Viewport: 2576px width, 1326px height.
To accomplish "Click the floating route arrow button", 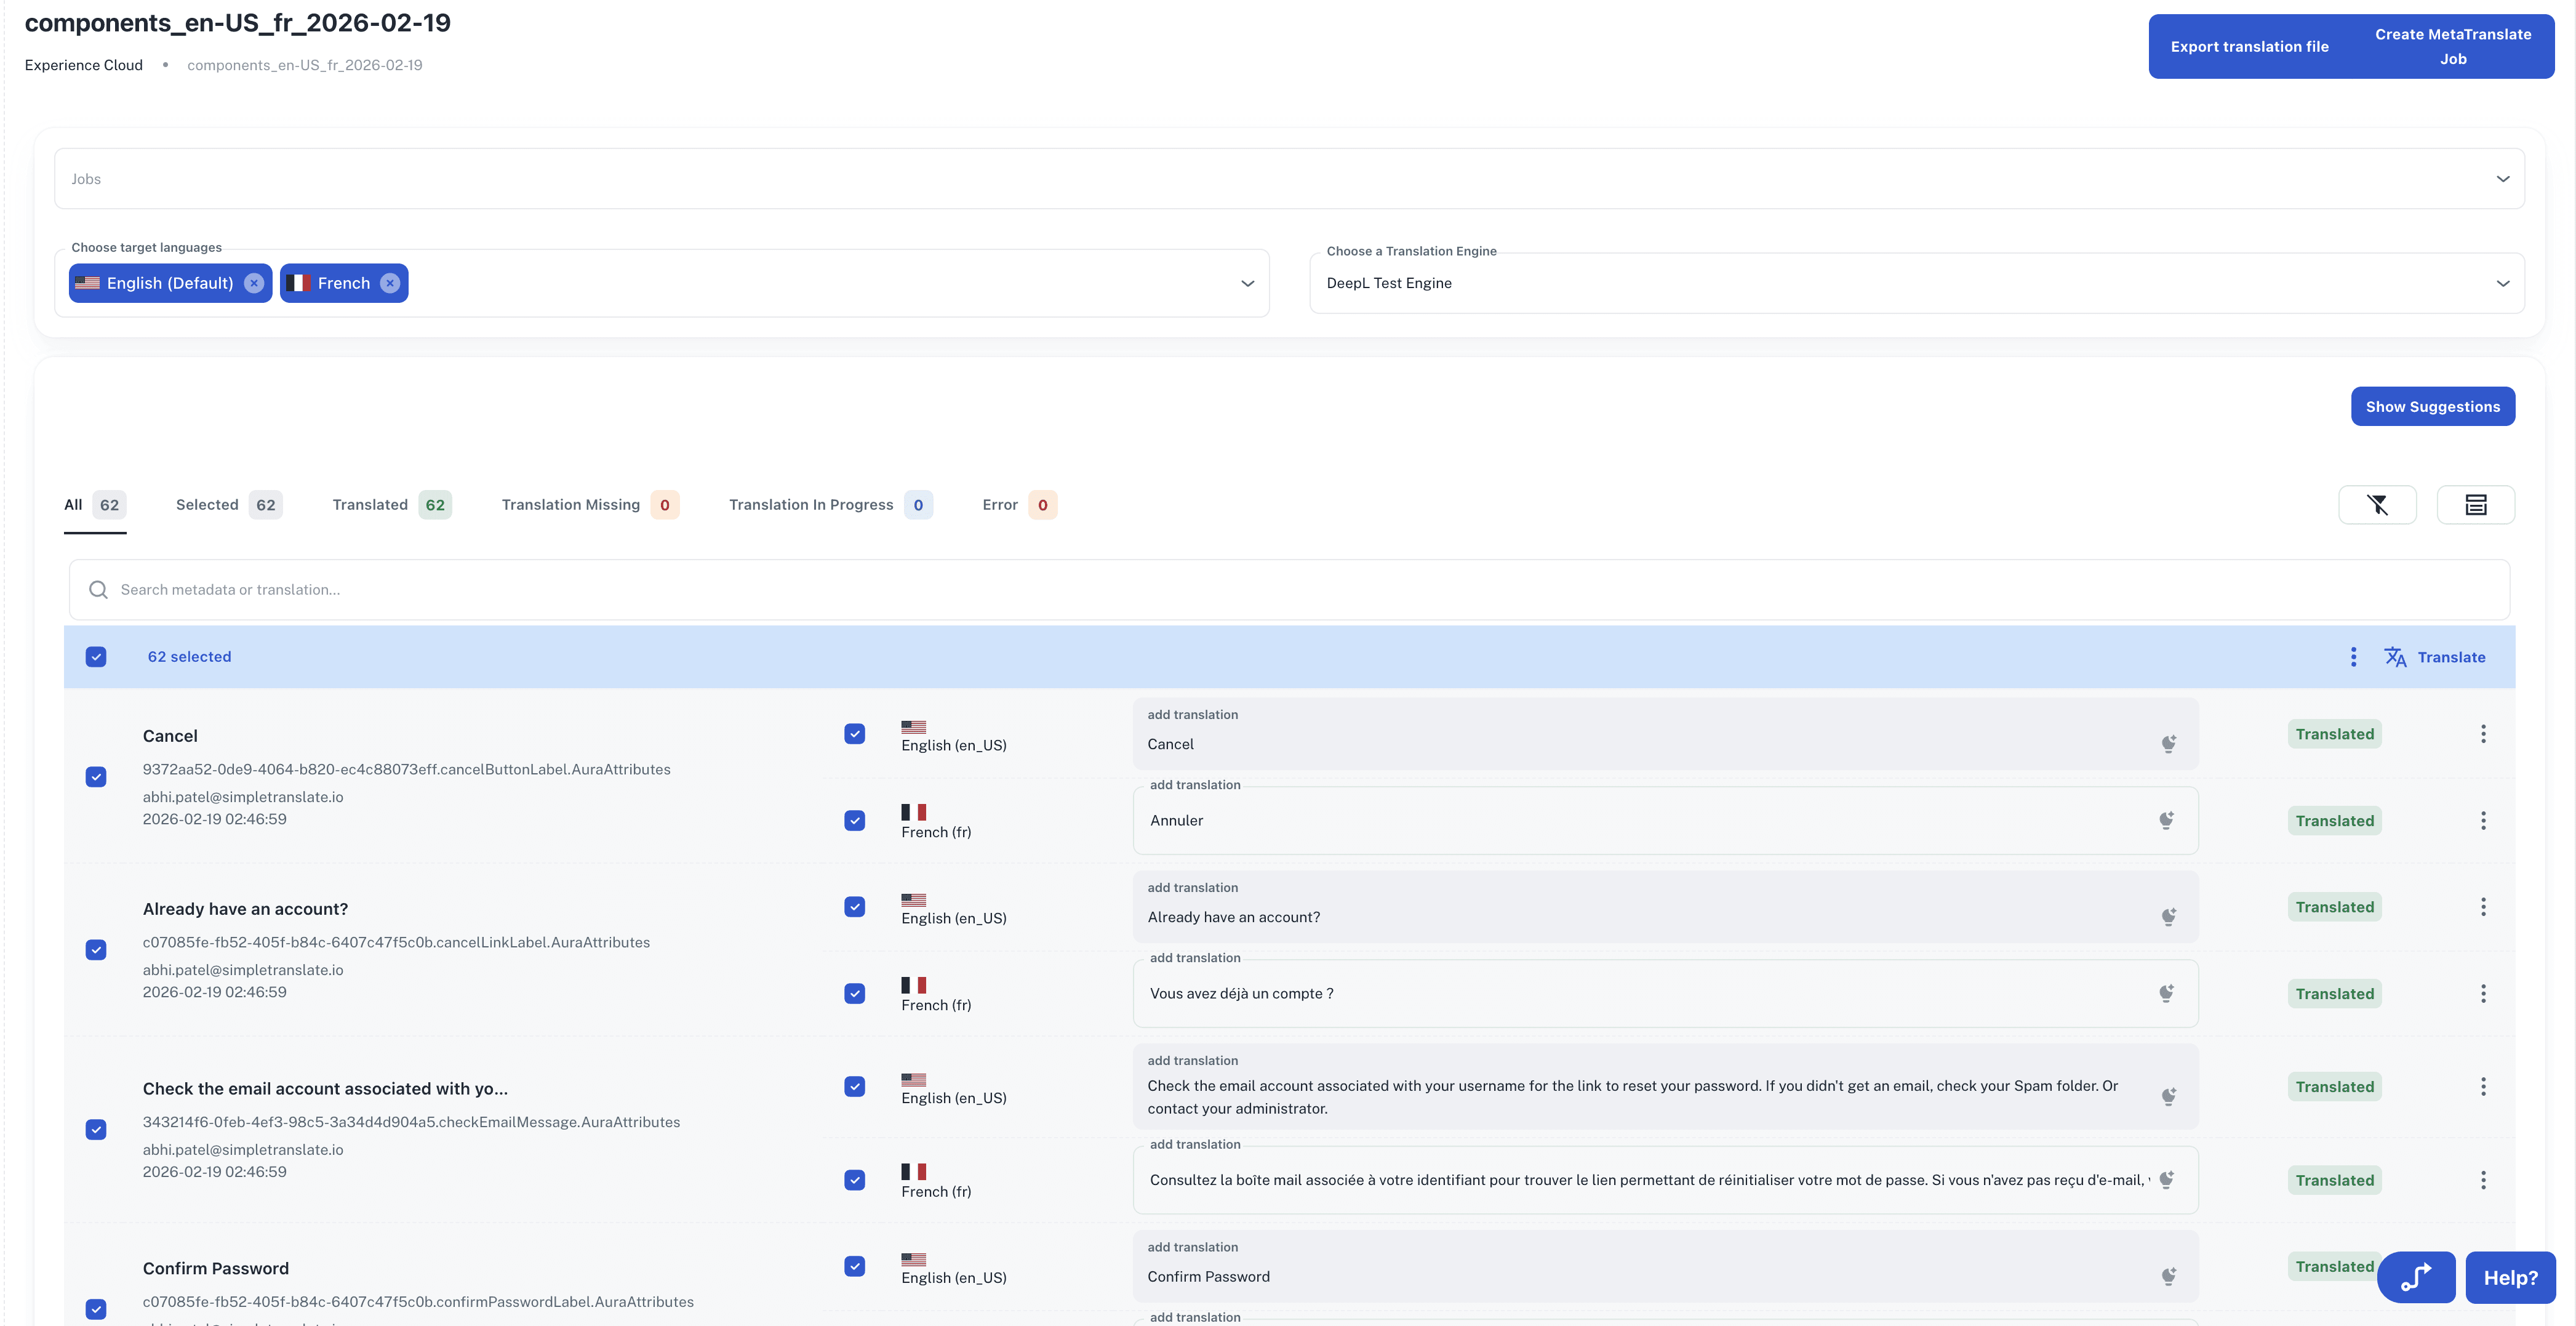I will click(x=2415, y=1277).
